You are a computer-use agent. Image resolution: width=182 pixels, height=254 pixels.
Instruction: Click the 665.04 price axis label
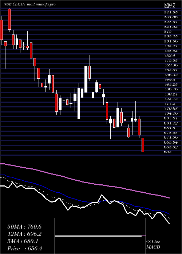tap(171, 142)
